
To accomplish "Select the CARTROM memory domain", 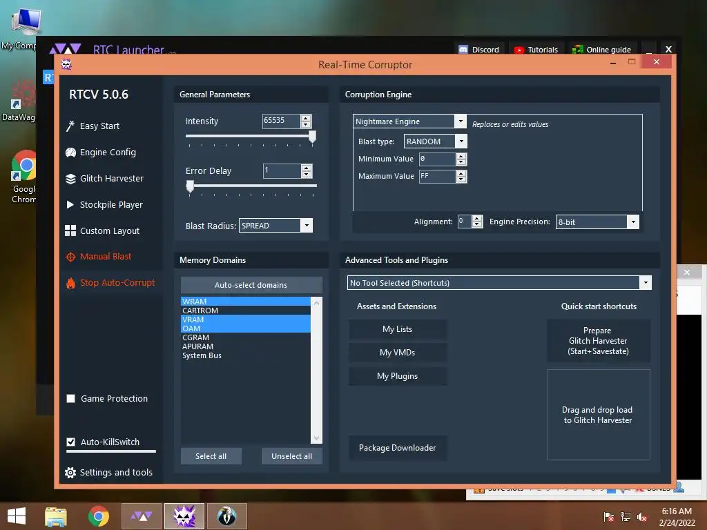I will [x=246, y=311].
